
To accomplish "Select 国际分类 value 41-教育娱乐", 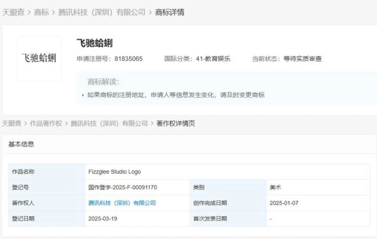I will pos(213,59).
